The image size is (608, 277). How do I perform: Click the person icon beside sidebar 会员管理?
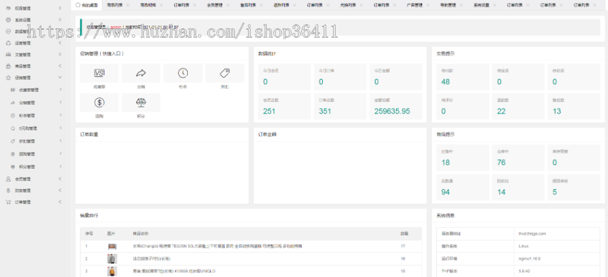tap(9, 179)
